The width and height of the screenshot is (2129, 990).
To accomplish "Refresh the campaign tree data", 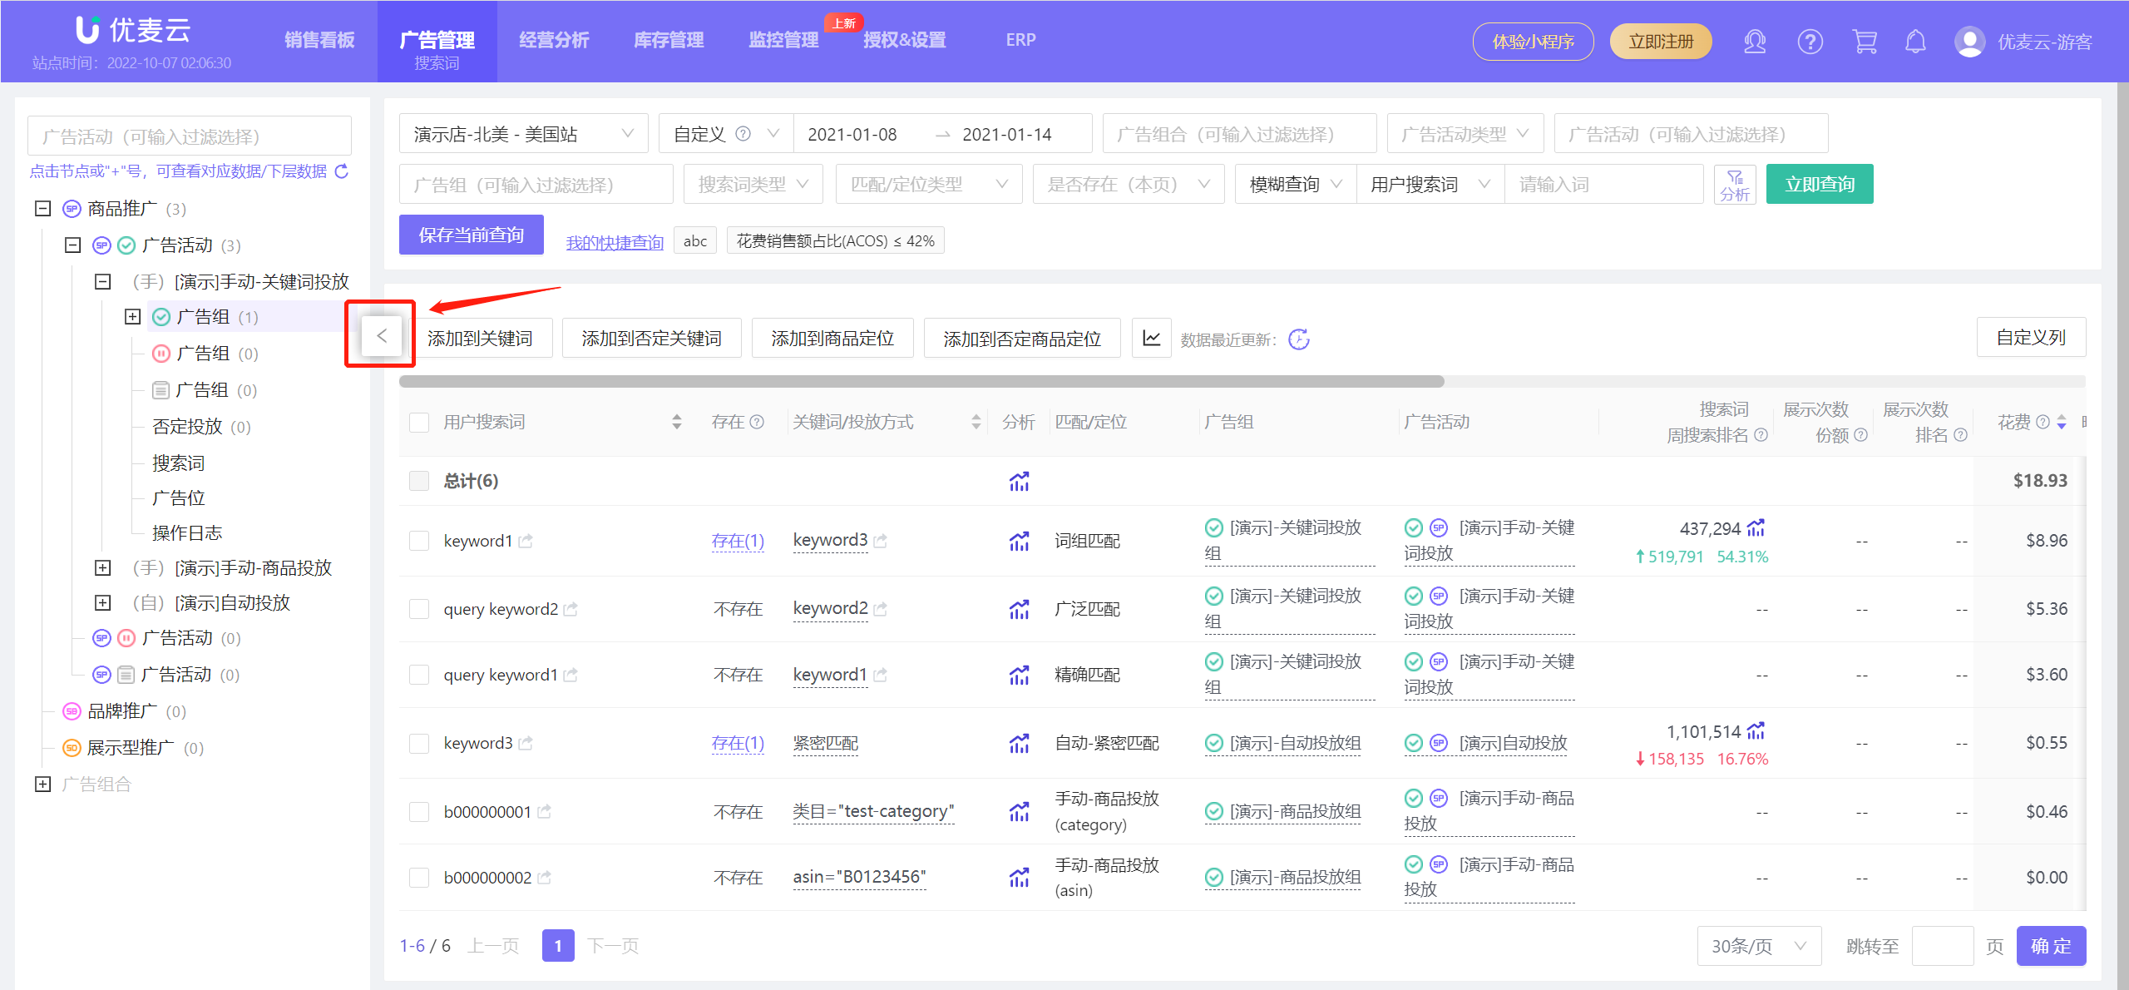I will (341, 171).
